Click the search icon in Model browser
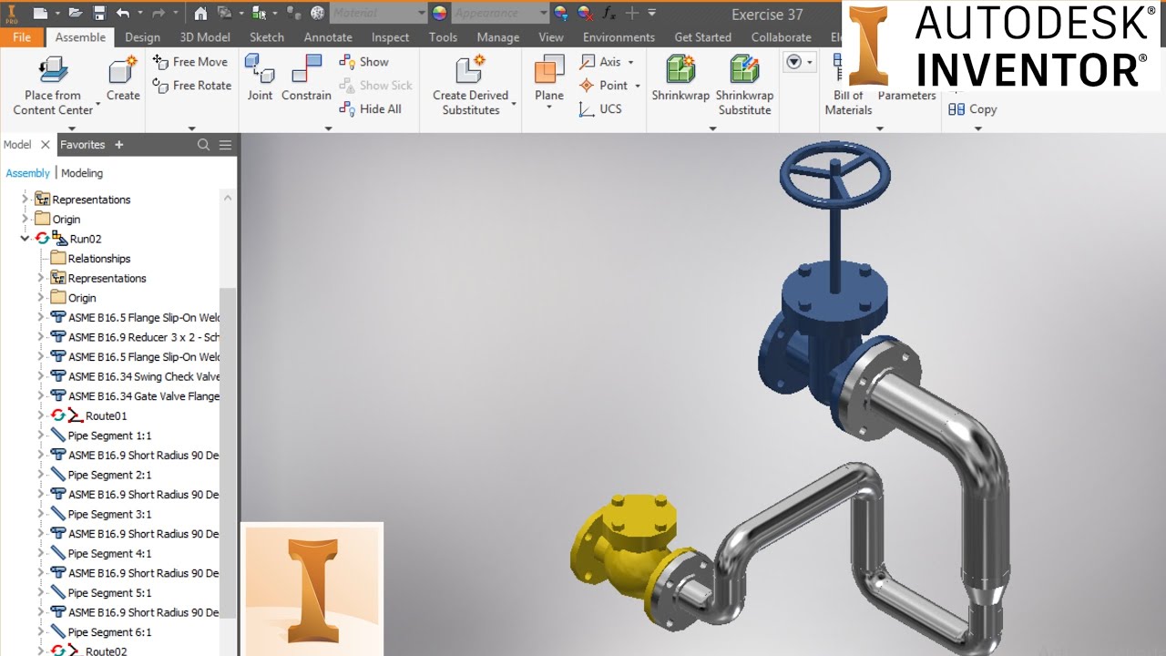The height and width of the screenshot is (656, 1166). [x=203, y=145]
